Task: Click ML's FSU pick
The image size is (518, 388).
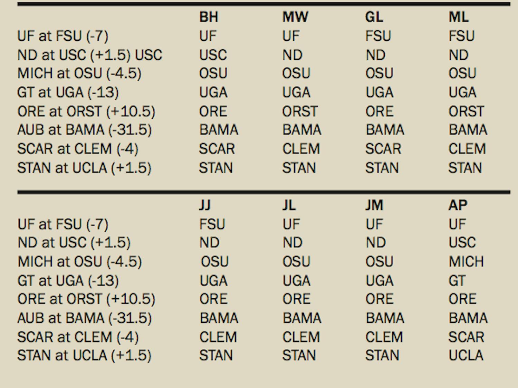Action: 461,36
